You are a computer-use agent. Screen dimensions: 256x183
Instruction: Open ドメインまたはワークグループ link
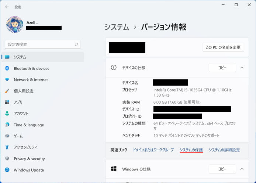click(x=153, y=150)
